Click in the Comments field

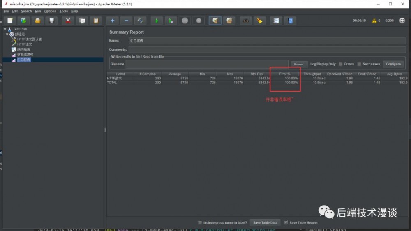267,49
